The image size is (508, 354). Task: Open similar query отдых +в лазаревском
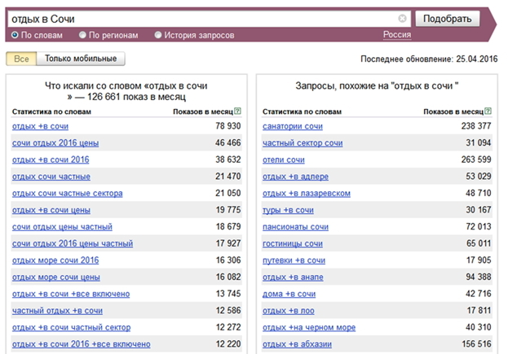307,194
